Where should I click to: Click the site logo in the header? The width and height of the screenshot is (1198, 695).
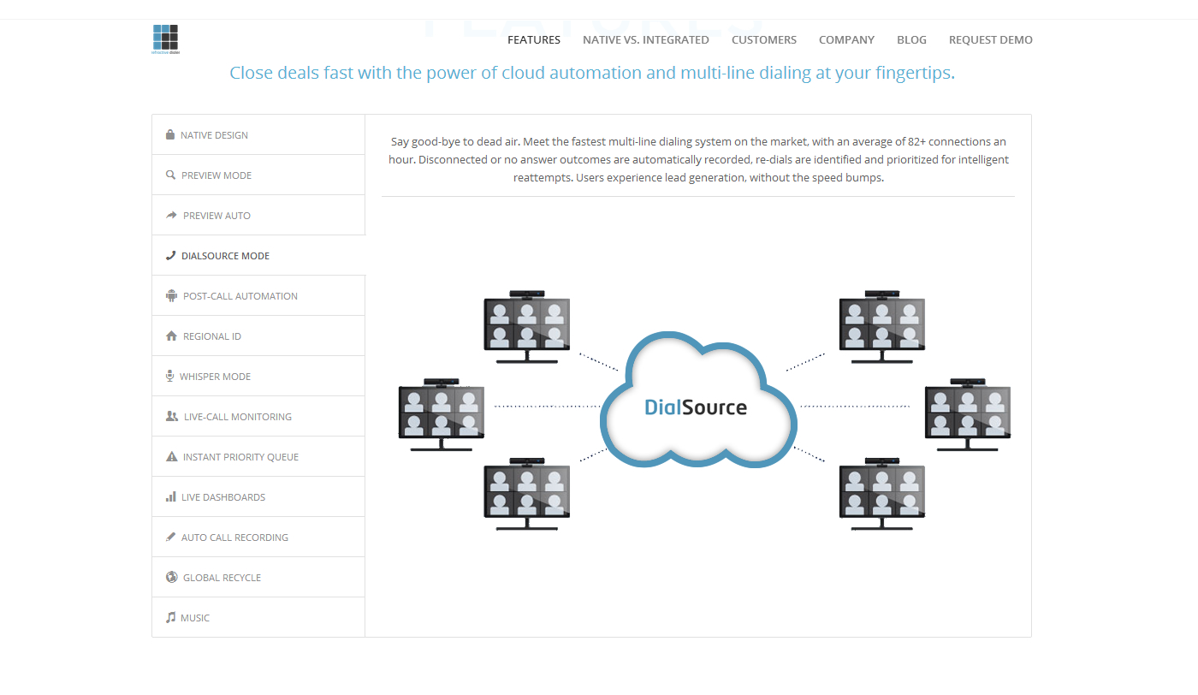(x=165, y=39)
